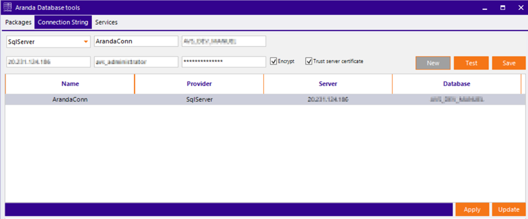Save the connection string

pos(509,63)
